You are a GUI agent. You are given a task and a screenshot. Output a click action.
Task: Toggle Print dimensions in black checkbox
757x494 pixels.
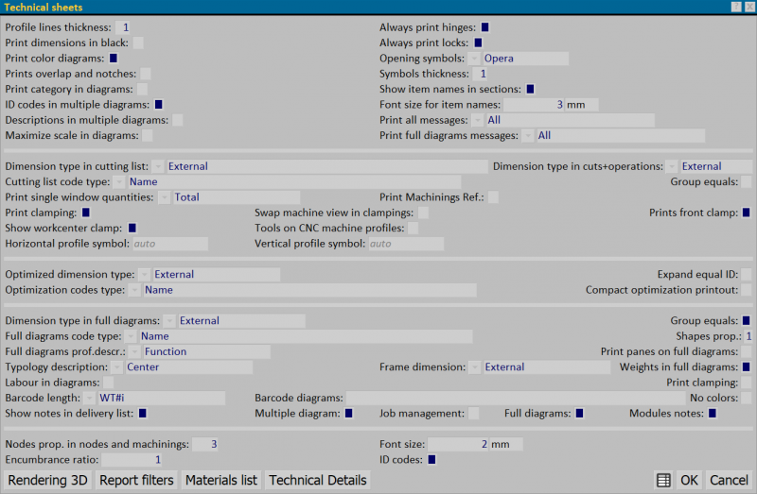click(138, 43)
